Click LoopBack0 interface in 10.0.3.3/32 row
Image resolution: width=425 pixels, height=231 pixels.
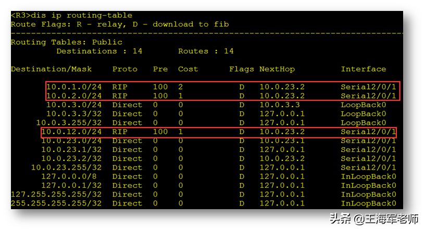tap(364, 114)
